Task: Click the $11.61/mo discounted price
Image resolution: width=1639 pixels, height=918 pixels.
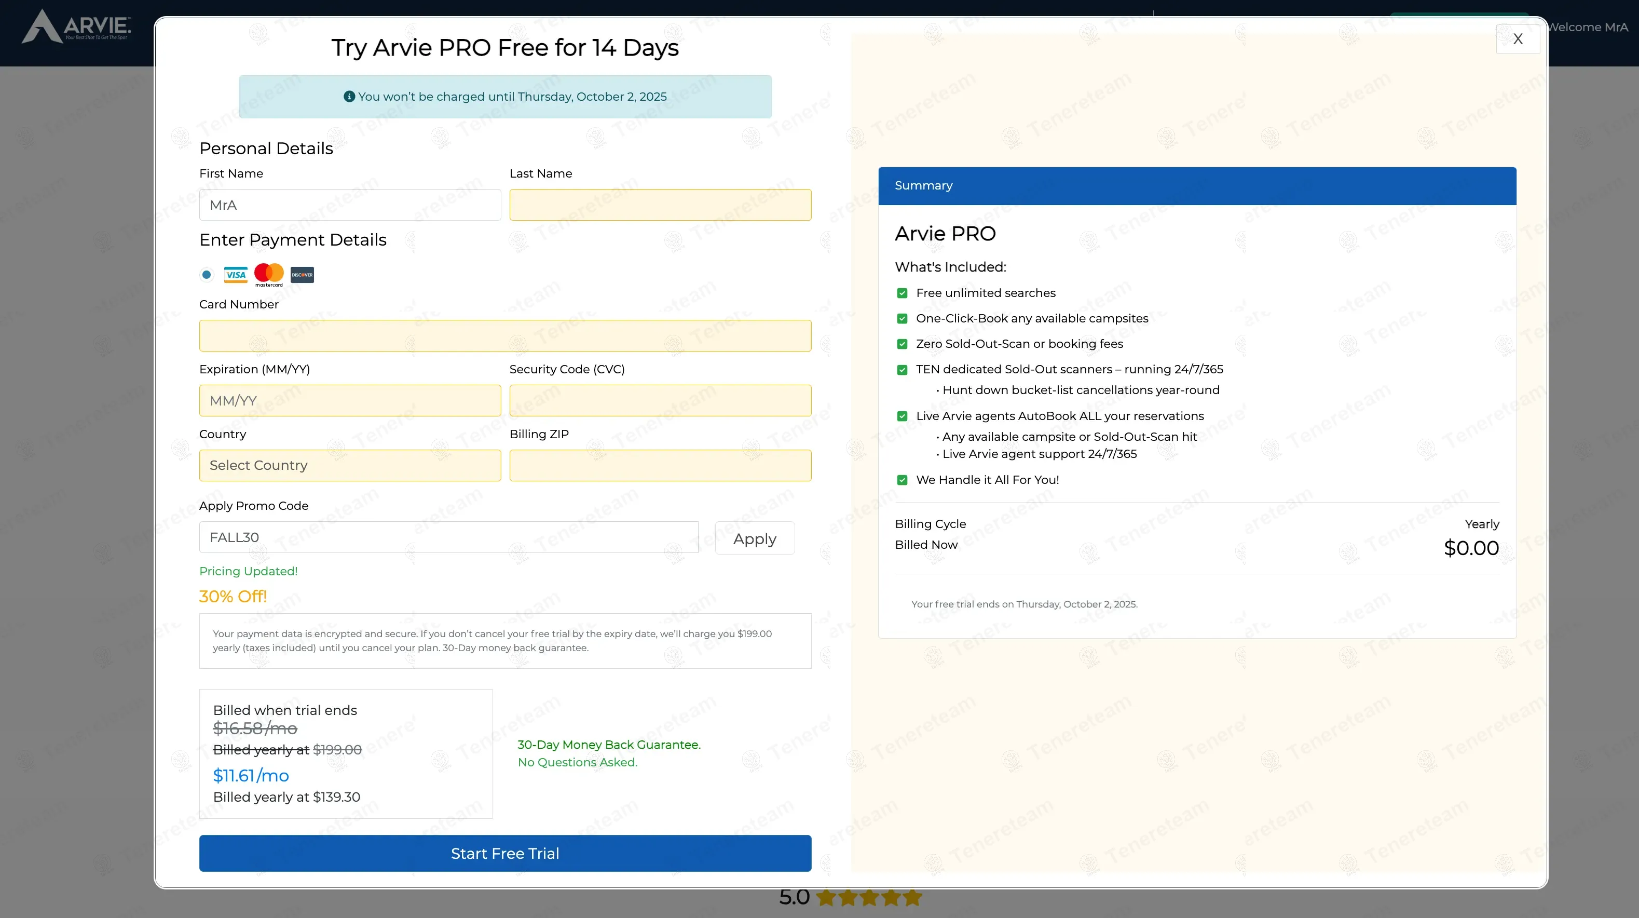Action: click(251, 775)
